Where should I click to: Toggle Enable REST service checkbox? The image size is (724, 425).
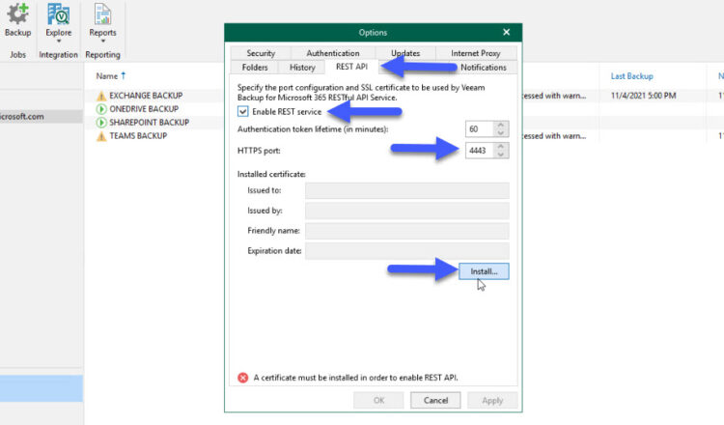pyautogui.click(x=243, y=111)
